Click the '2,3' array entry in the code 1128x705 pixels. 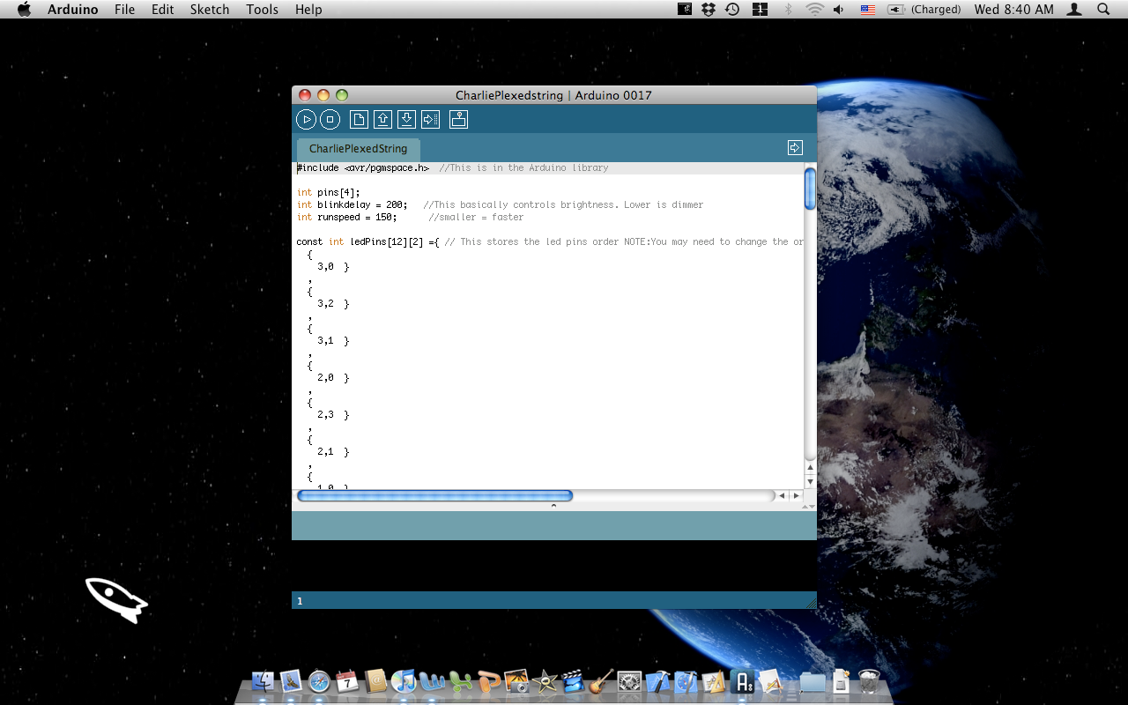[325, 414]
